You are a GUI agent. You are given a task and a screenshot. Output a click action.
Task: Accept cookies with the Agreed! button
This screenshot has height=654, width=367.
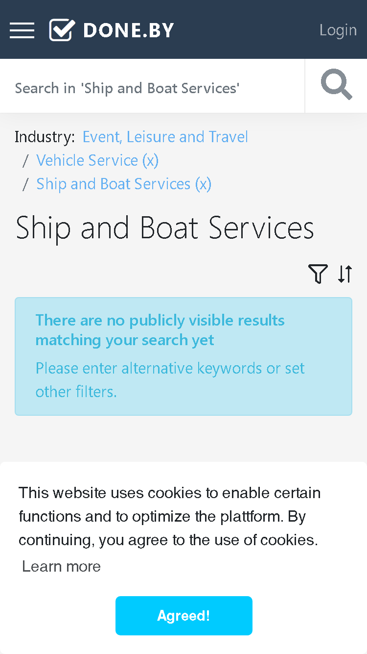pyautogui.click(x=184, y=616)
